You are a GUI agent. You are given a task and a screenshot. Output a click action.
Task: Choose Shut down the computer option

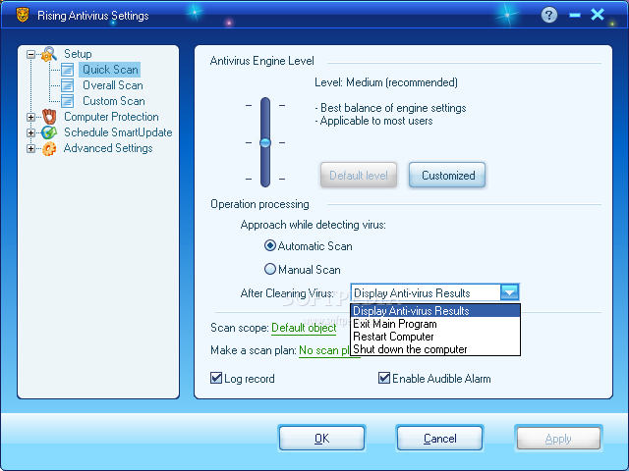click(435, 349)
